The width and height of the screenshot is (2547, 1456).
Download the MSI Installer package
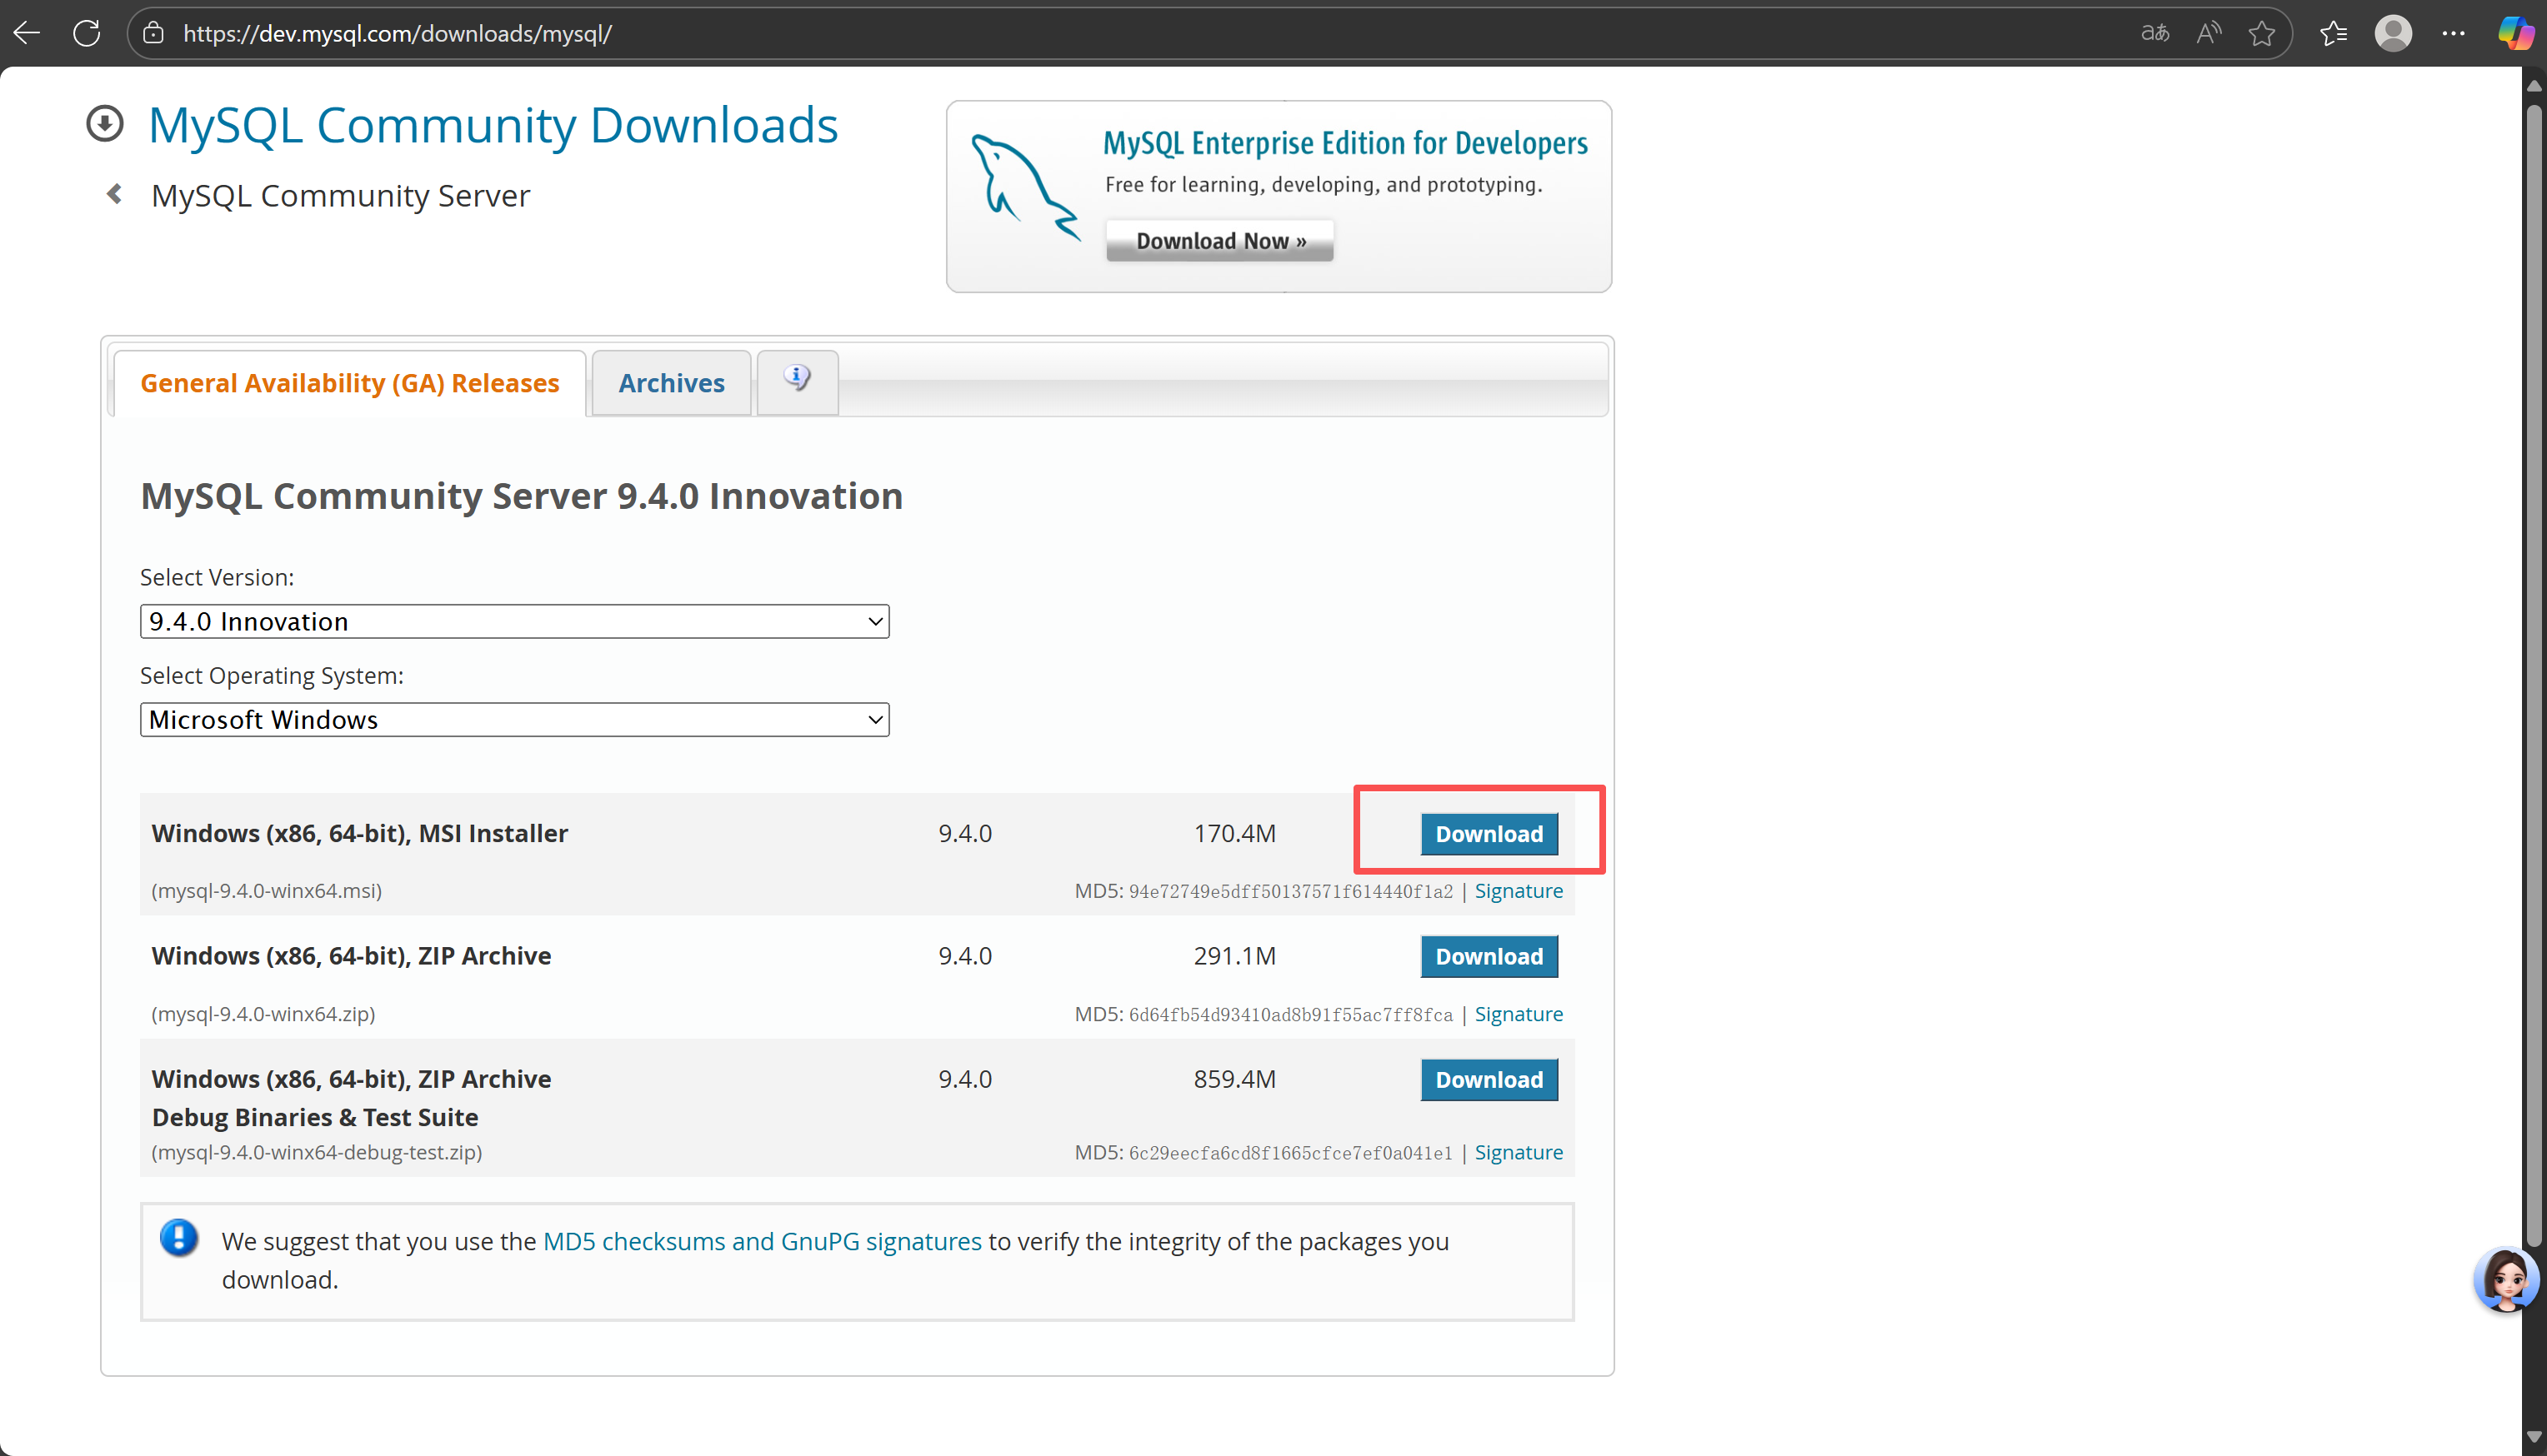coord(1489,833)
